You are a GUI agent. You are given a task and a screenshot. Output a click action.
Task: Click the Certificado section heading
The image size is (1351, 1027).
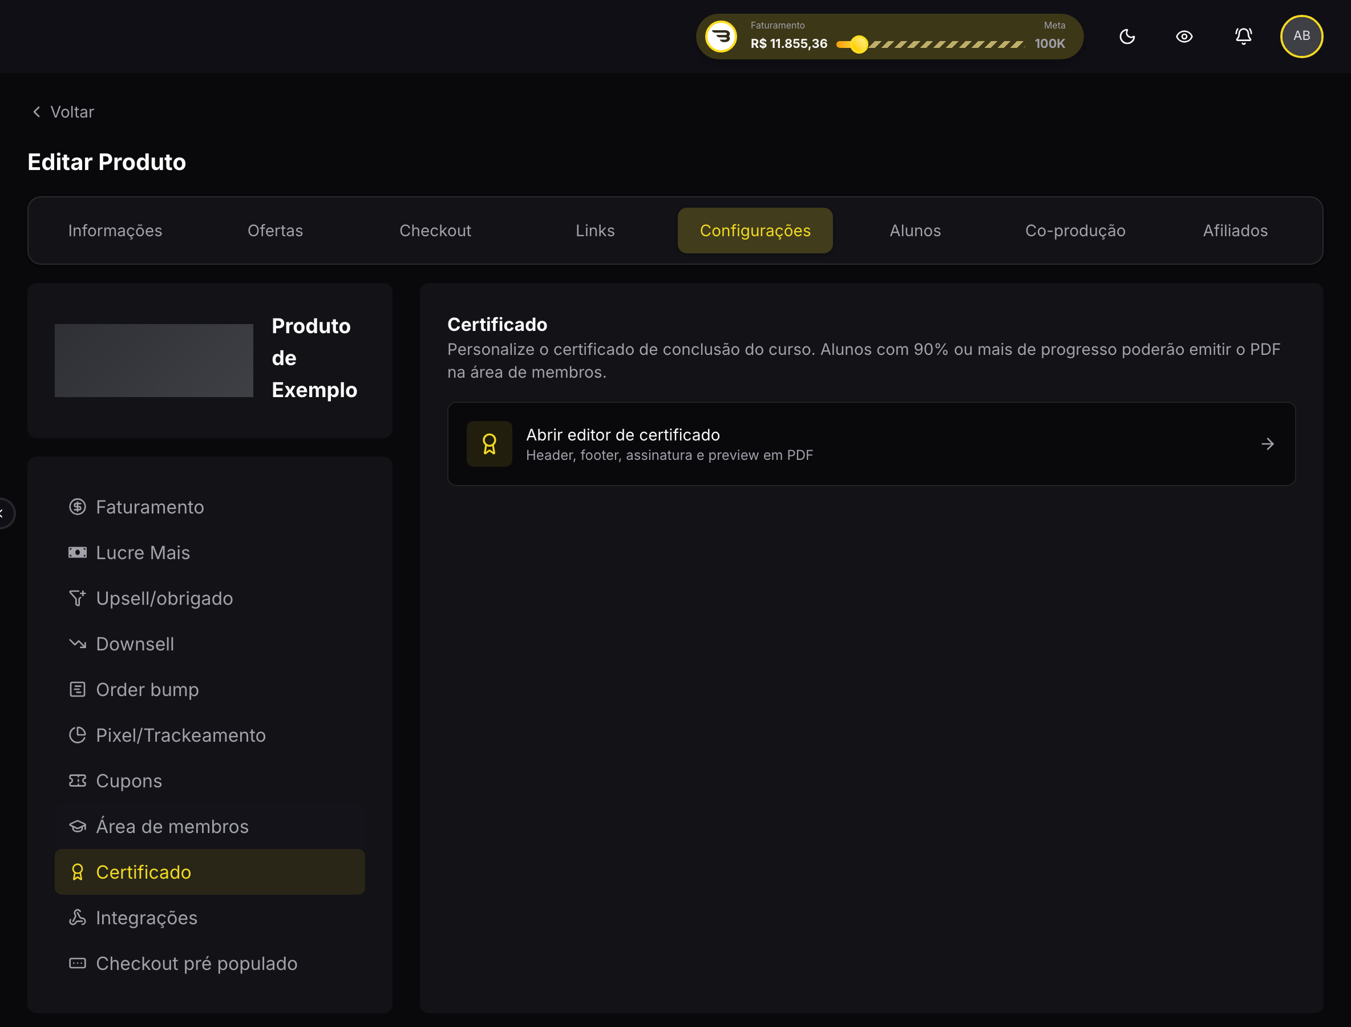point(497,325)
